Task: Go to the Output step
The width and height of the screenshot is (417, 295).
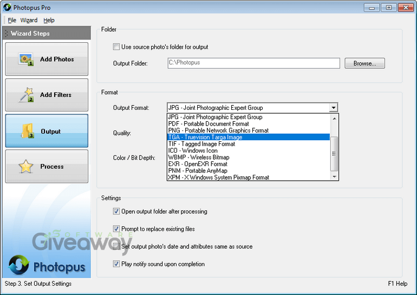Action: click(x=47, y=131)
